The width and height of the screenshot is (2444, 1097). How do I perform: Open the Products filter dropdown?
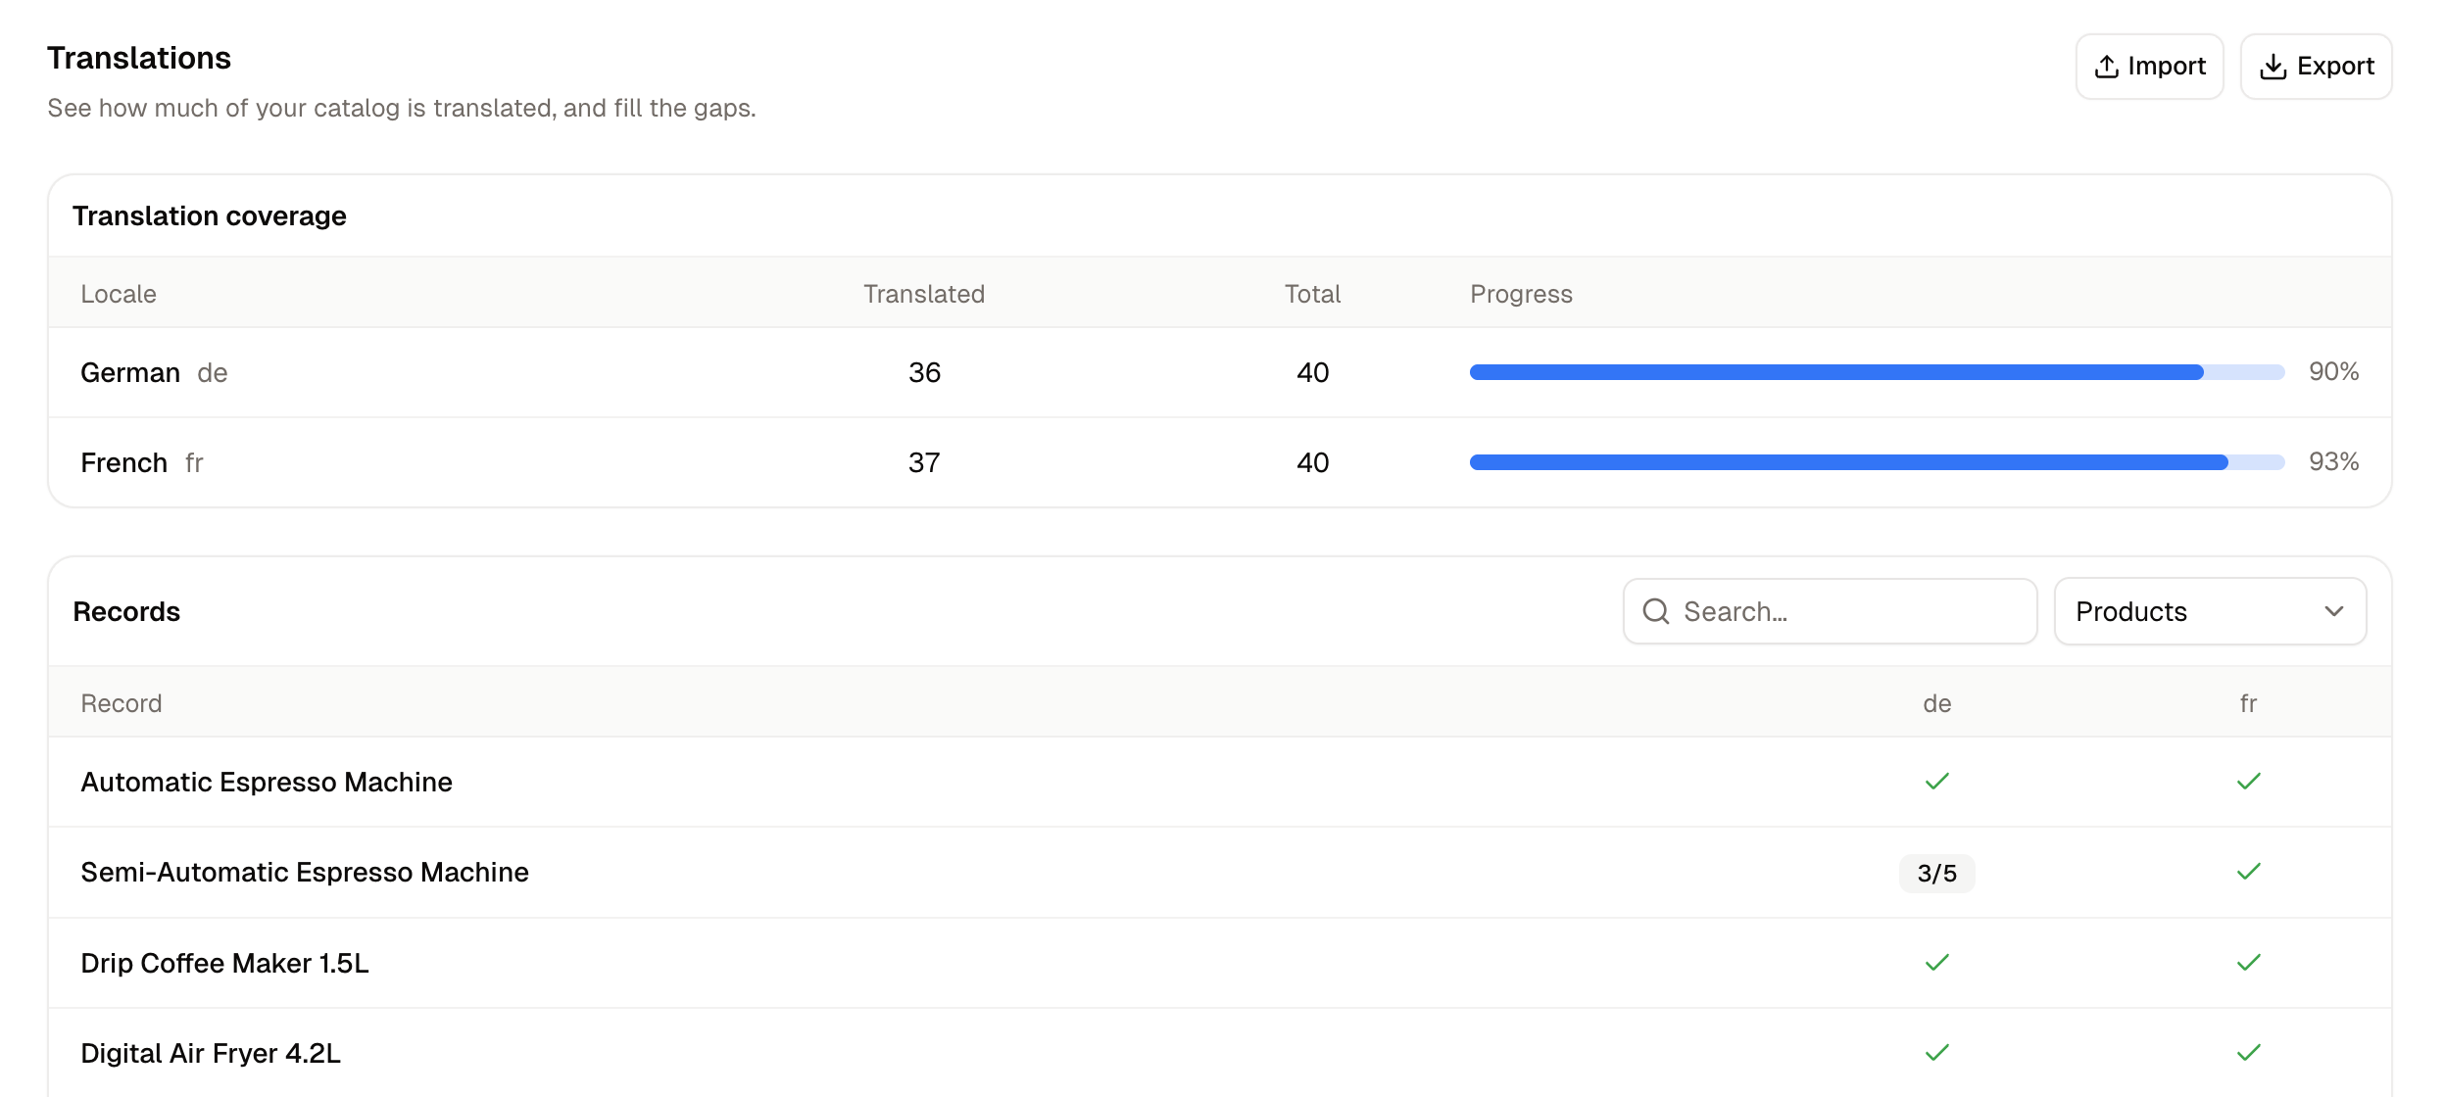coord(2210,611)
